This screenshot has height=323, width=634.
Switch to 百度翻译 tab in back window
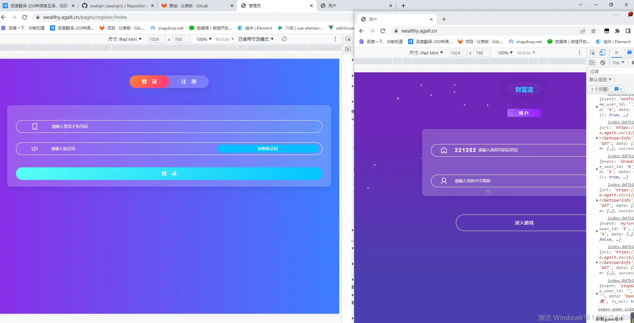pyautogui.click(x=39, y=6)
